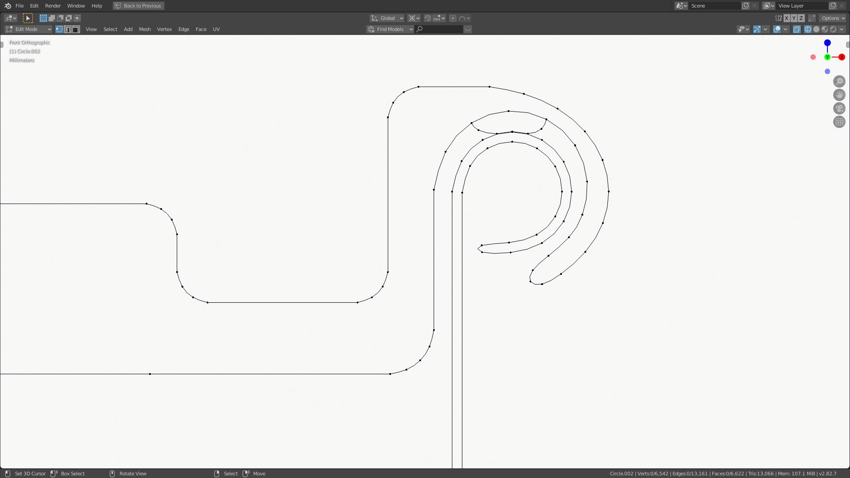Create new scene copy icon

point(746,6)
